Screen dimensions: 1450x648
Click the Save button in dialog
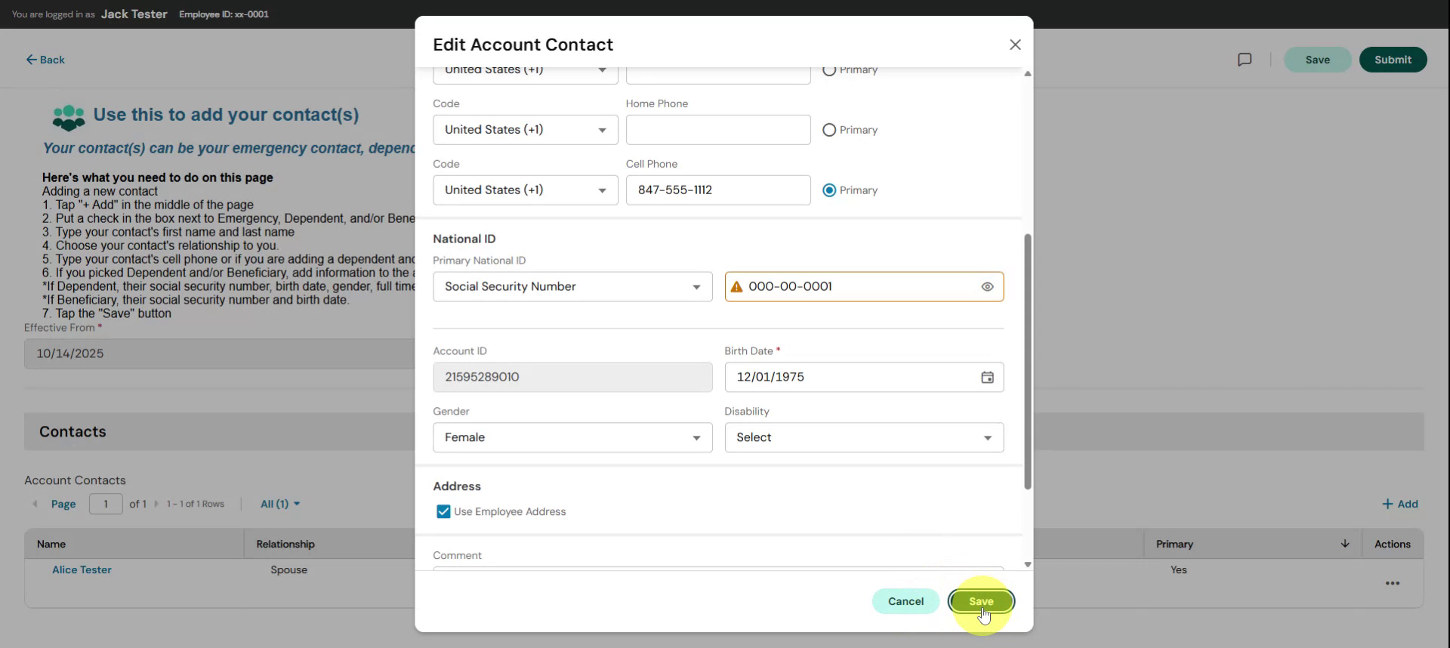pos(980,601)
